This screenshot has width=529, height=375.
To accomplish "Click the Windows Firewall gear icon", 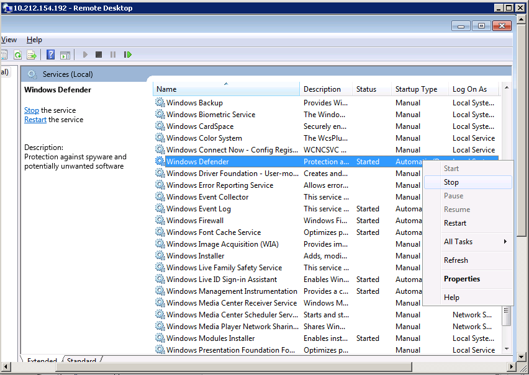I will [x=160, y=220].
